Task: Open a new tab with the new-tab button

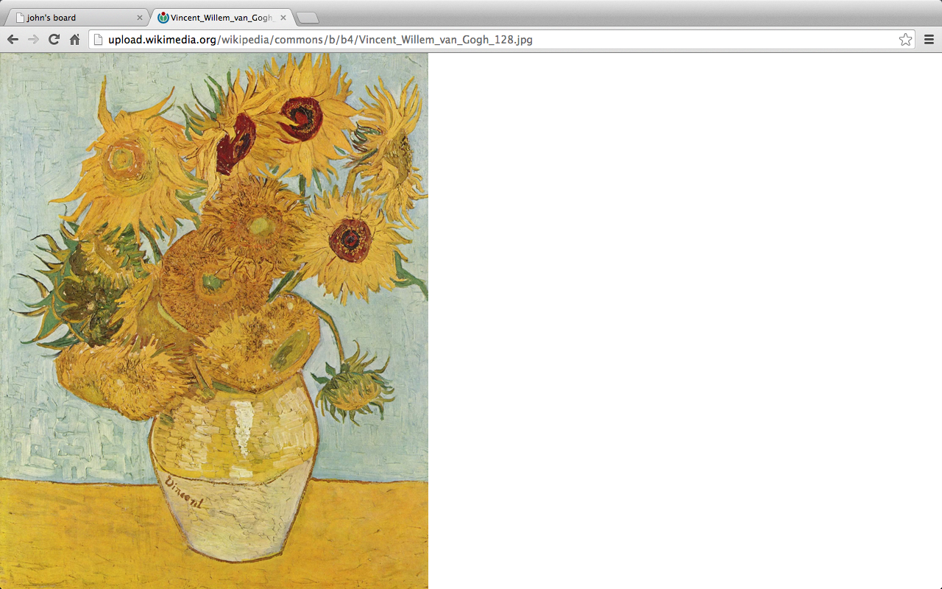Action: pos(308,18)
